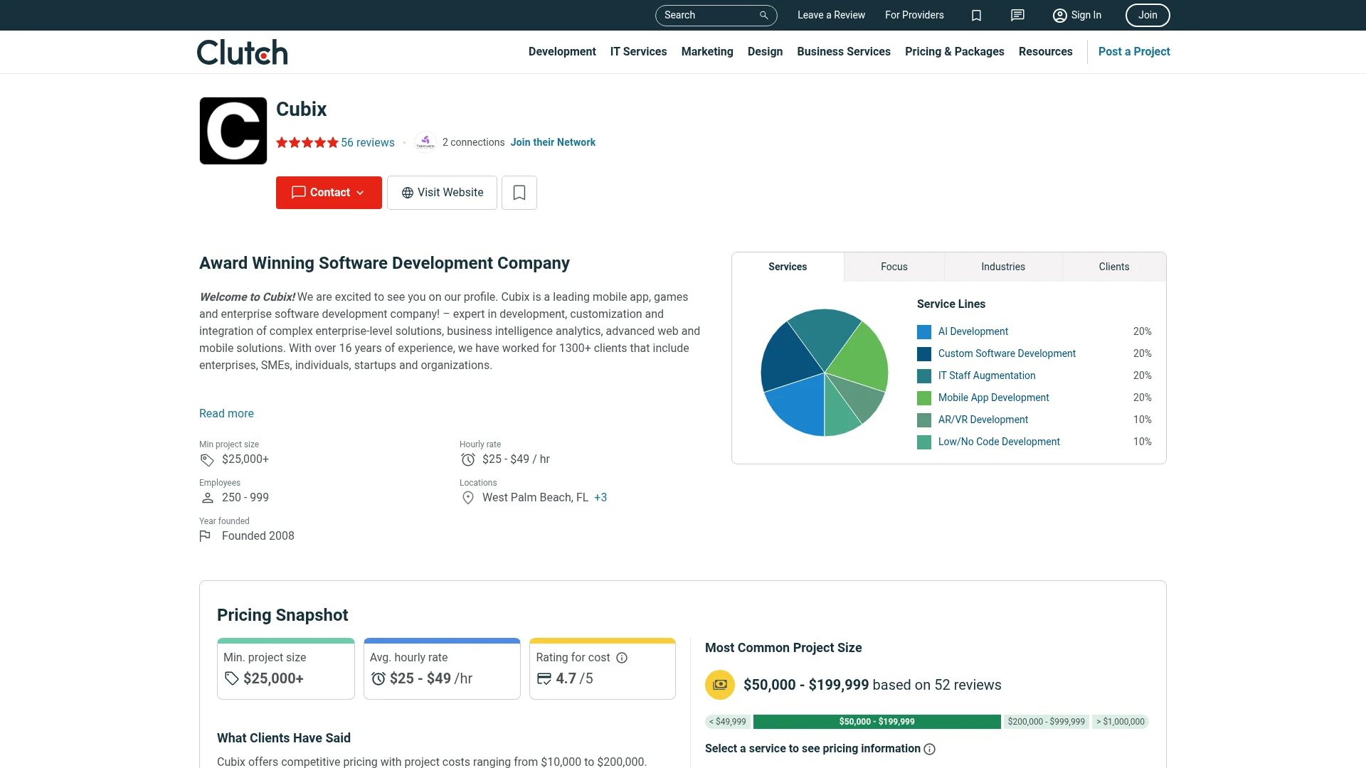Open the Business Services menu
This screenshot has width=1366, height=768.
(x=844, y=52)
